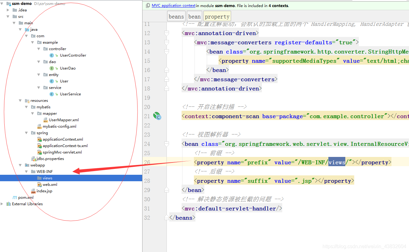Image resolution: width=409 pixels, height=252 pixels.
Task: Collapse the mybatis folder
Action: (26, 107)
